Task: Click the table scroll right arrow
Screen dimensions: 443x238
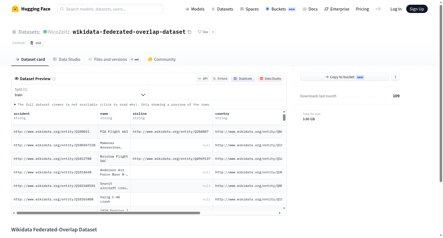Action: click(280, 213)
